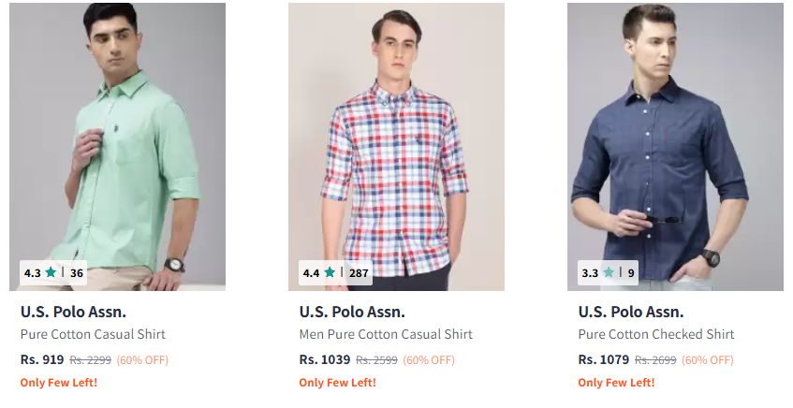The image size is (793, 408).
Task: Click the Rs. 919 discounted price
Action: pos(42,359)
